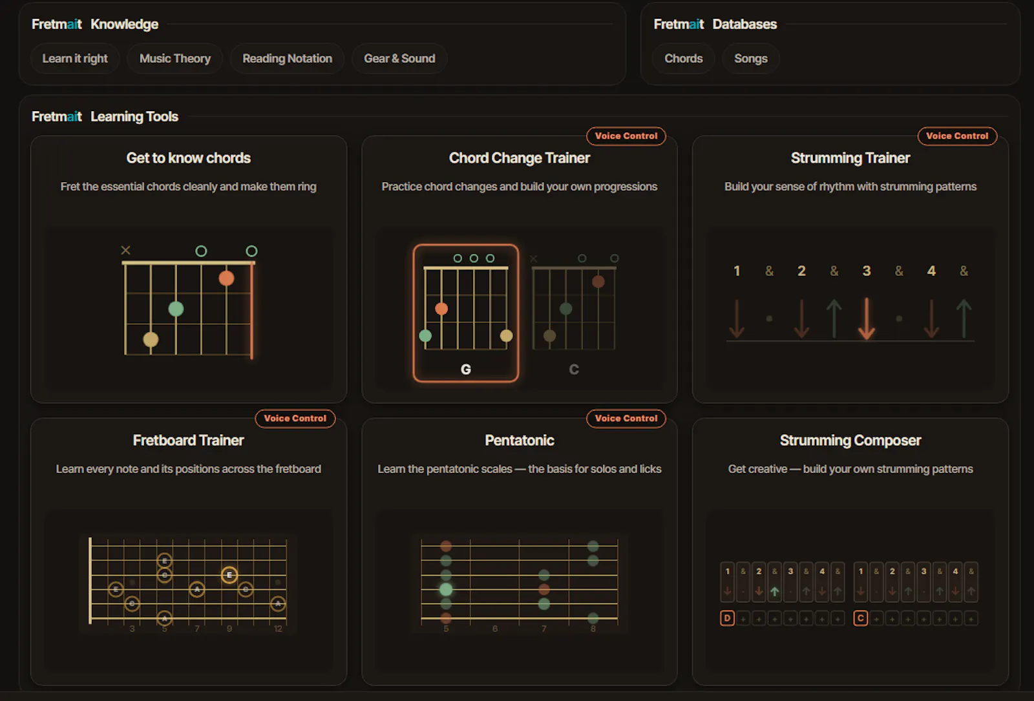Click the orange finger dot on chord diagram

coord(226,278)
